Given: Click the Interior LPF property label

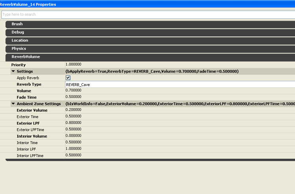Looking at the screenshot, I should 26,149.
